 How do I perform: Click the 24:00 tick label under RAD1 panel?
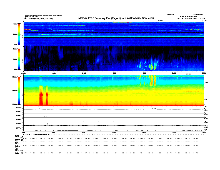tap(204, 73)
